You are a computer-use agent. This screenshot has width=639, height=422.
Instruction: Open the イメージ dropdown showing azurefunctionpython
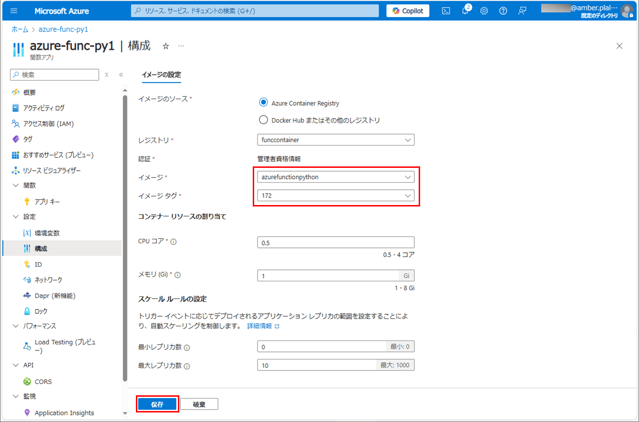click(x=336, y=177)
